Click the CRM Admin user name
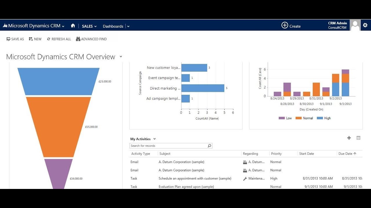The image size is (371, 208). pyautogui.click(x=337, y=23)
